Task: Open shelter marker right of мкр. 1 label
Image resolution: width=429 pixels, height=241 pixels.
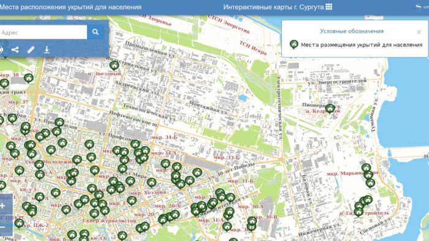Action: pyautogui.click(x=132, y=201)
